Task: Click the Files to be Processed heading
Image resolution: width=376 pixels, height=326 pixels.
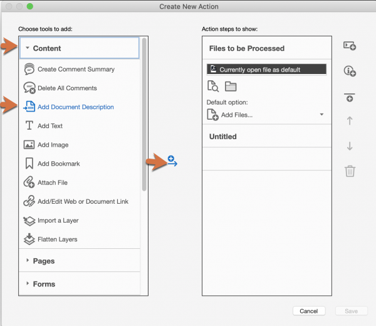Action: pyautogui.click(x=247, y=48)
